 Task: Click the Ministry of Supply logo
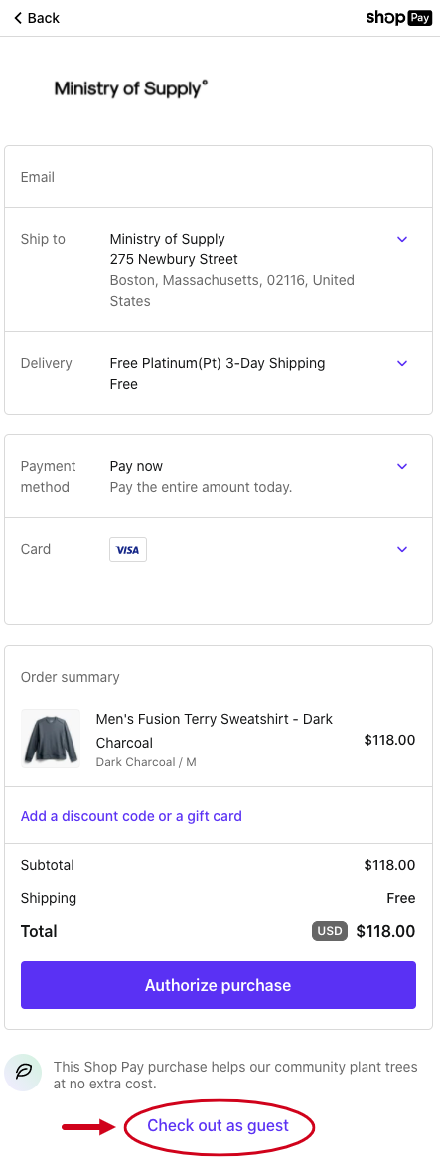click(130, 89)
